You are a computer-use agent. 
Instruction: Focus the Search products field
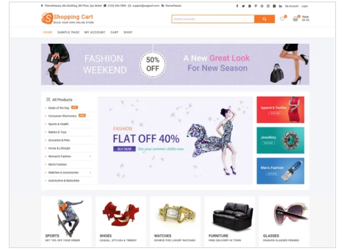[213, 19]
